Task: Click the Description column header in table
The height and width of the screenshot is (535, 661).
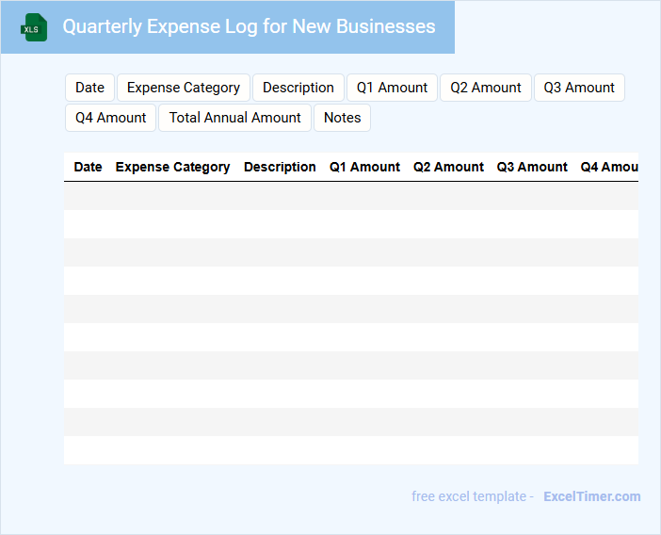Action: point(280,167)
